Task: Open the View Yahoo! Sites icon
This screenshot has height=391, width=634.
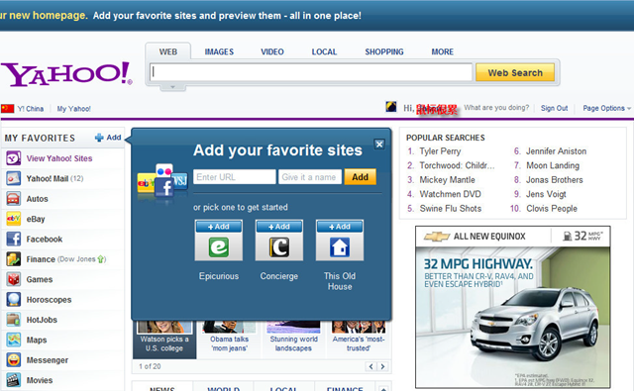Action: 13,158
